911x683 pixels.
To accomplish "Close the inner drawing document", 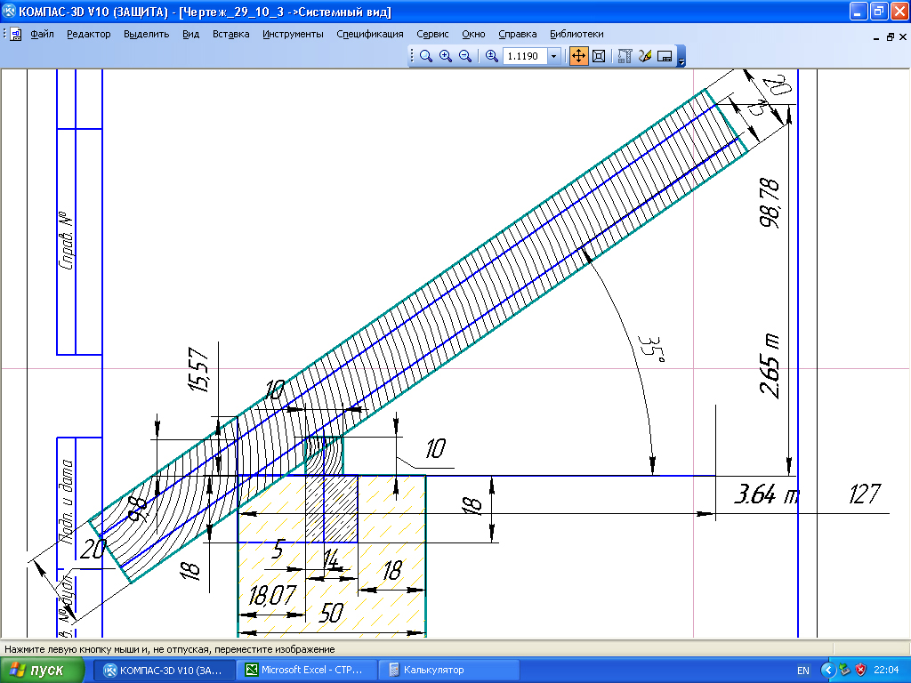I will pyautogui.click(x=903, y=37).
